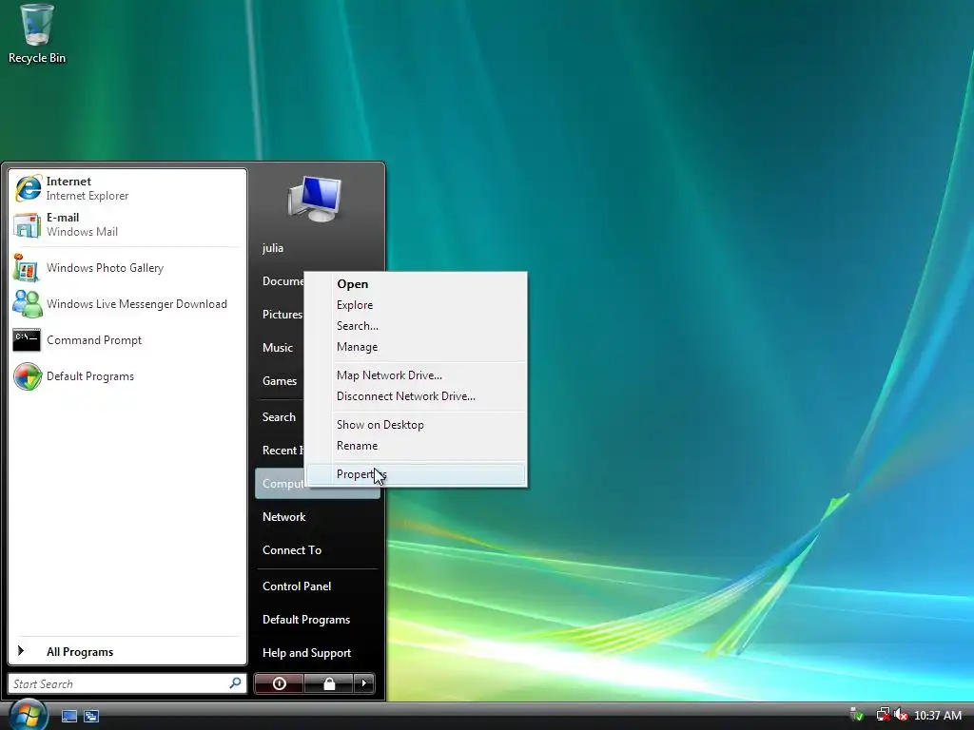Expand the shutdown options arrow

[364, 683]
